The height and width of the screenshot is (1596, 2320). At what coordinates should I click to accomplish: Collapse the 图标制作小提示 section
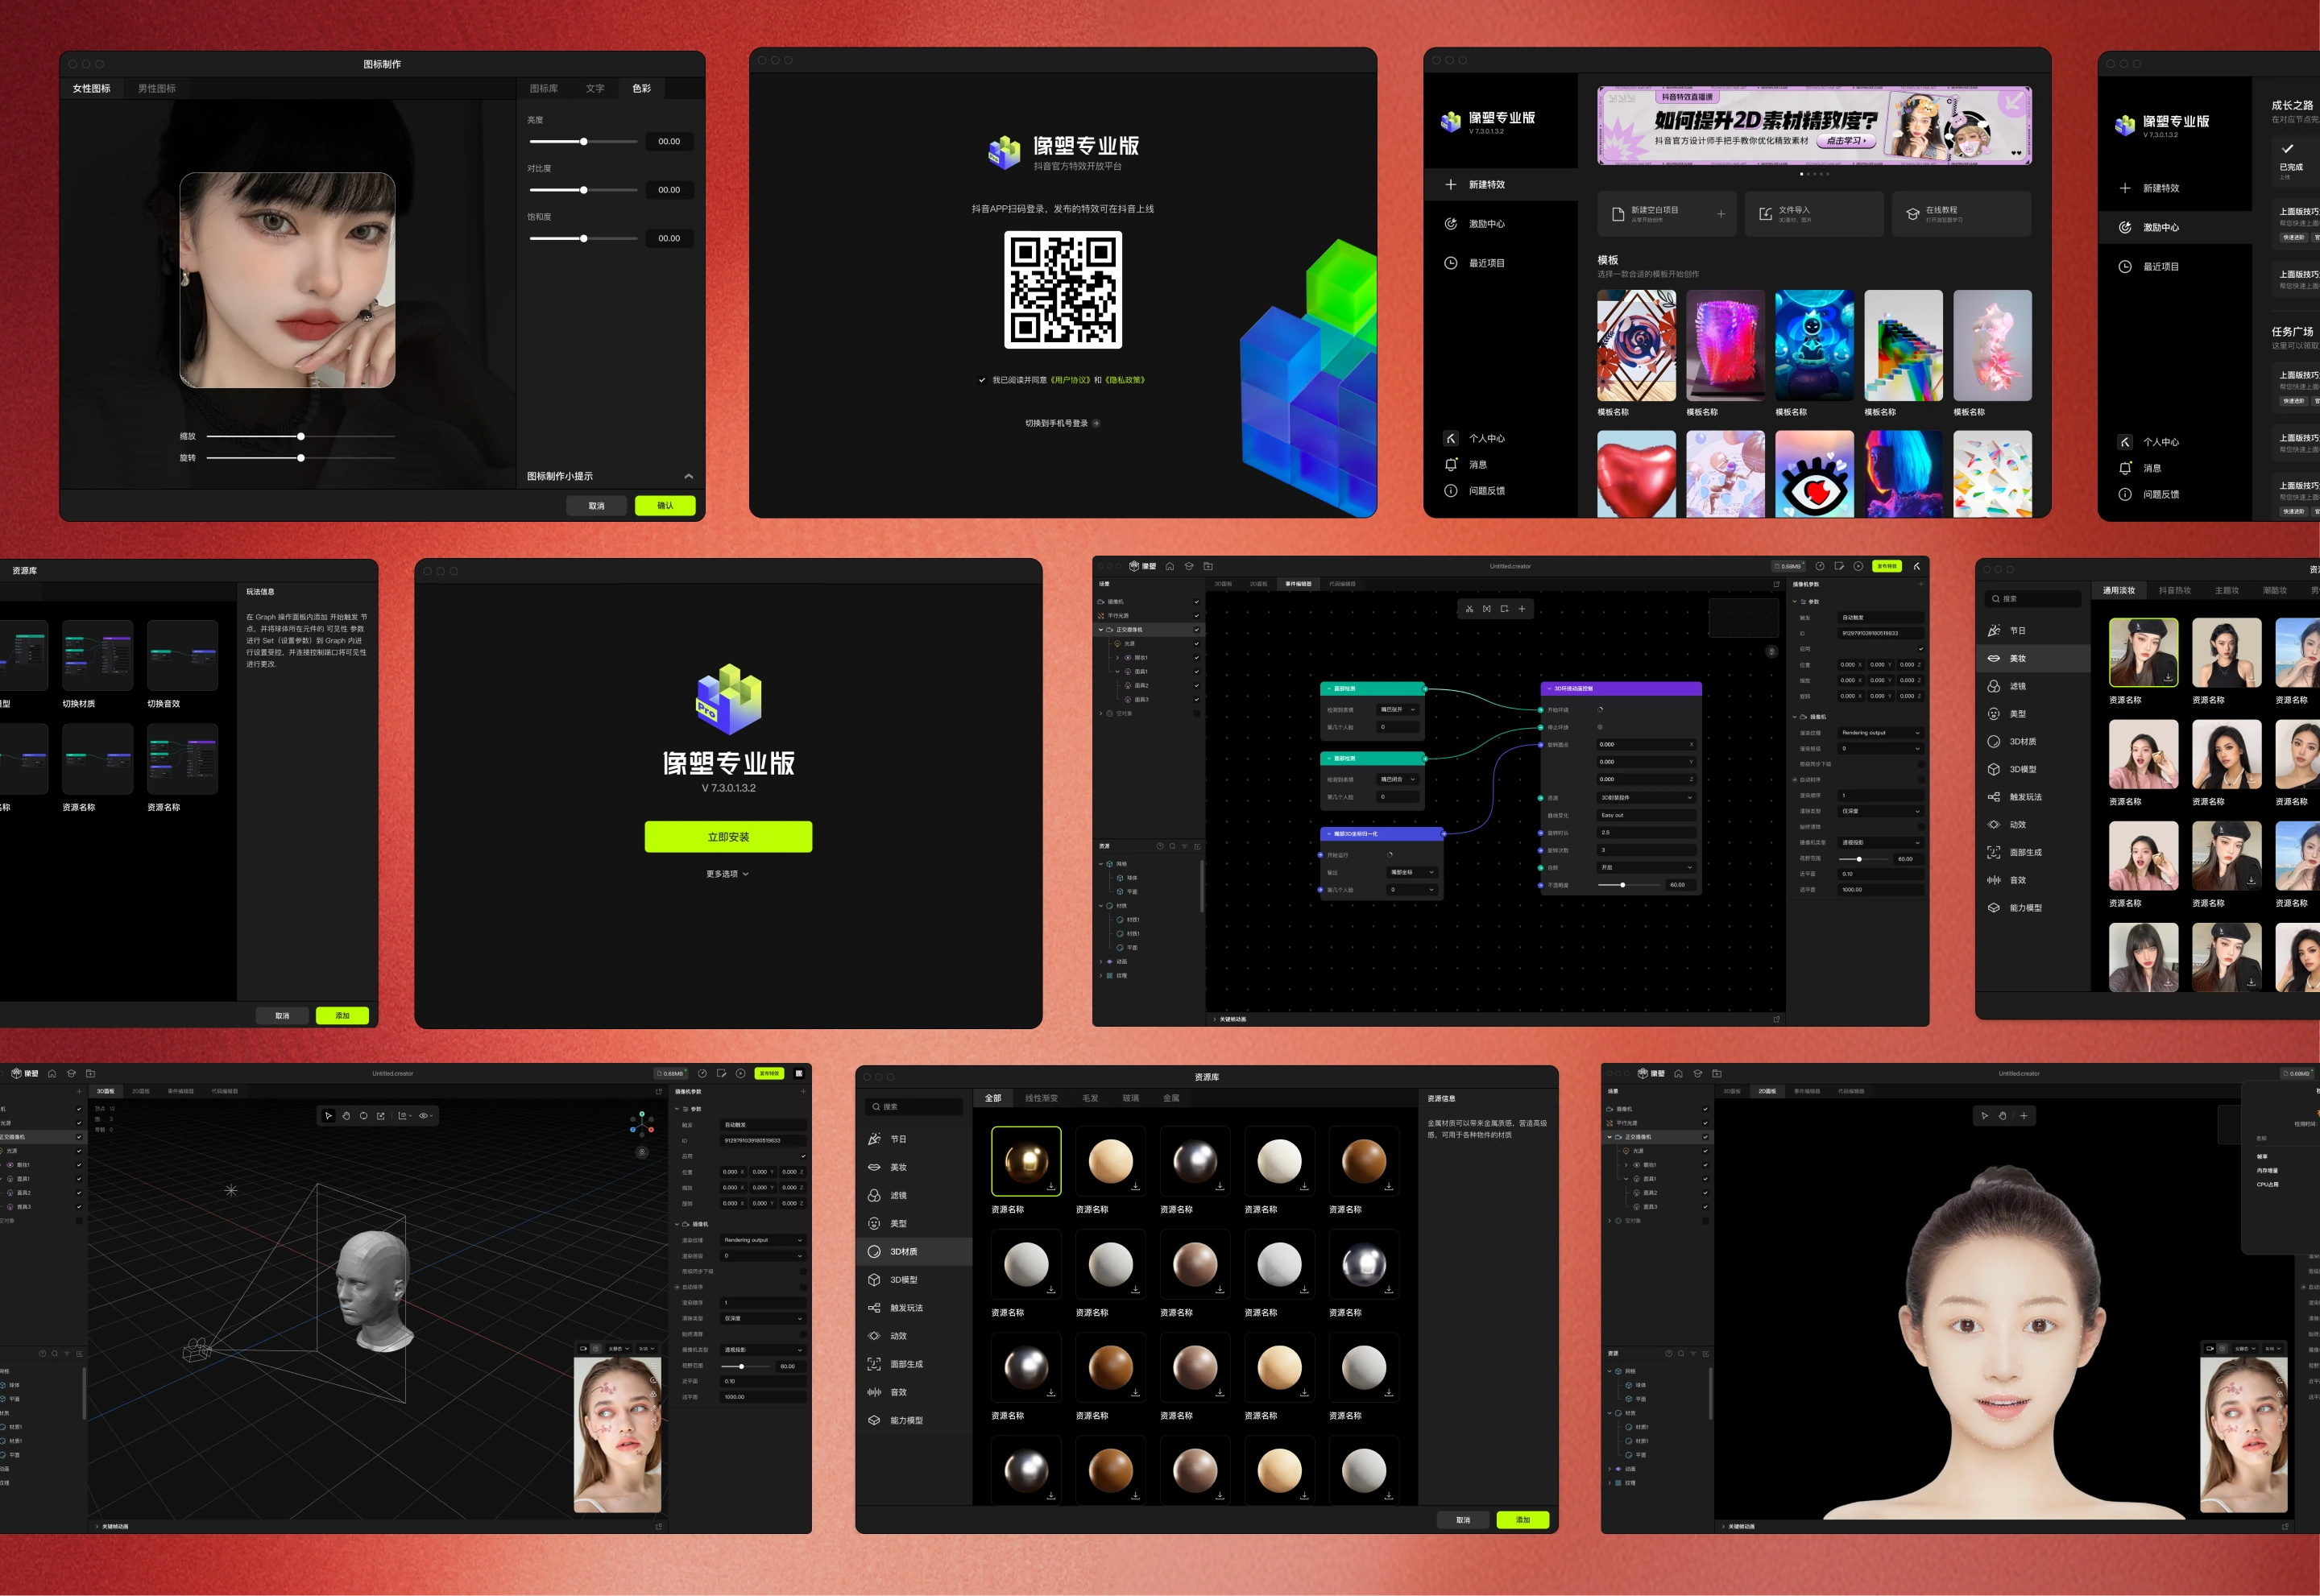pyautogui.click(x=688, y=476)
